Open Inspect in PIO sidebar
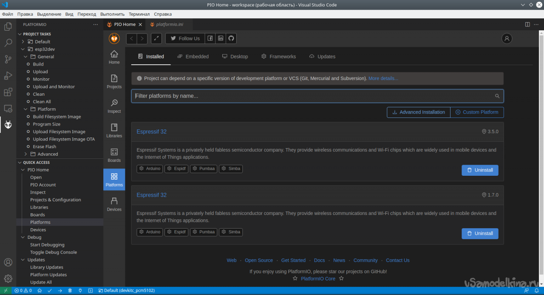The image size is (544, 295). coord(114,106)
